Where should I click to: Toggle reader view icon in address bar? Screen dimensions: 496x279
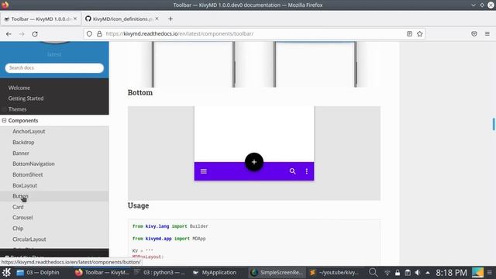point(409,34)
